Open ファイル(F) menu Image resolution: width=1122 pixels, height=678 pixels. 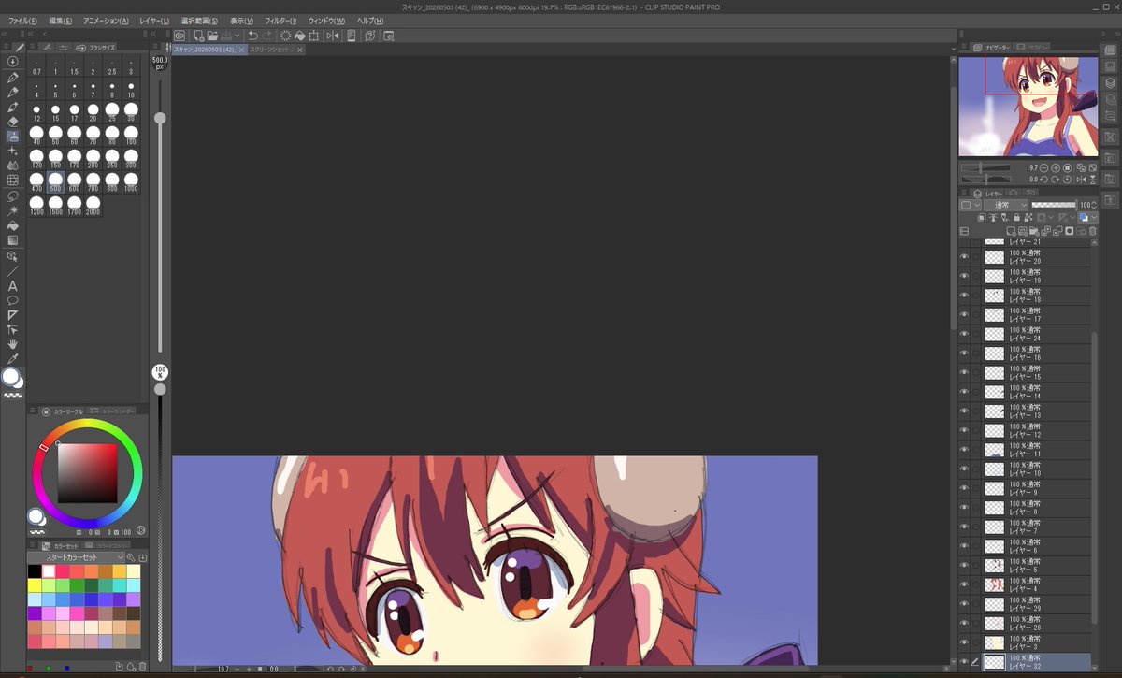coord(23,21)
